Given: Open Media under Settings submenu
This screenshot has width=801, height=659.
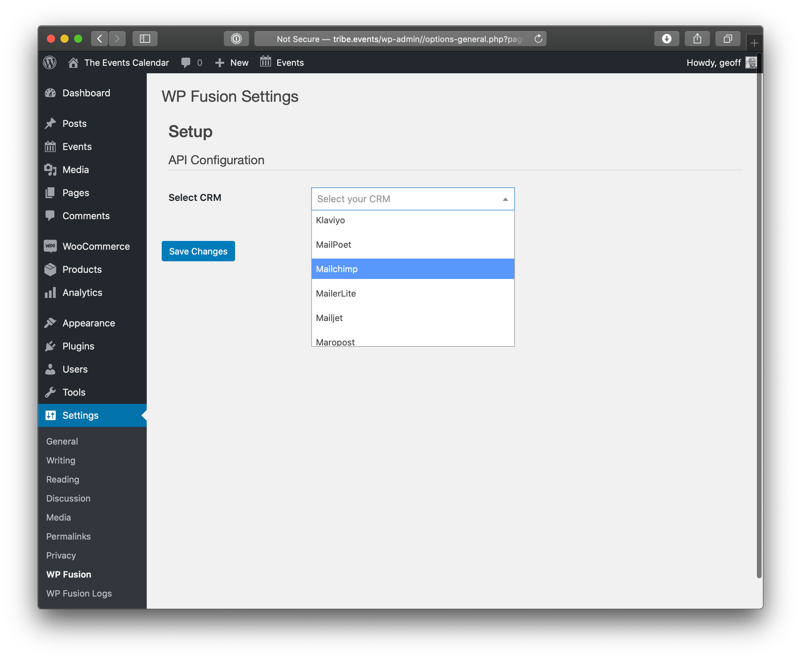Looking at the screenshot, I should point(58,517).
